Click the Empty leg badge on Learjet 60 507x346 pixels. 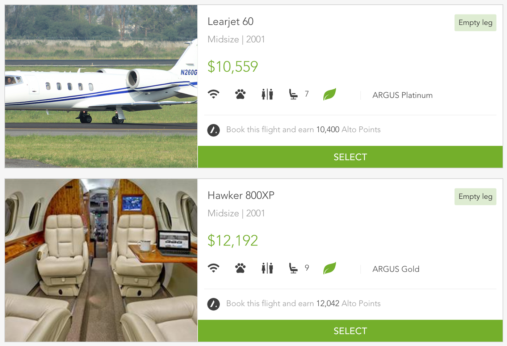(x=475, y=23)
